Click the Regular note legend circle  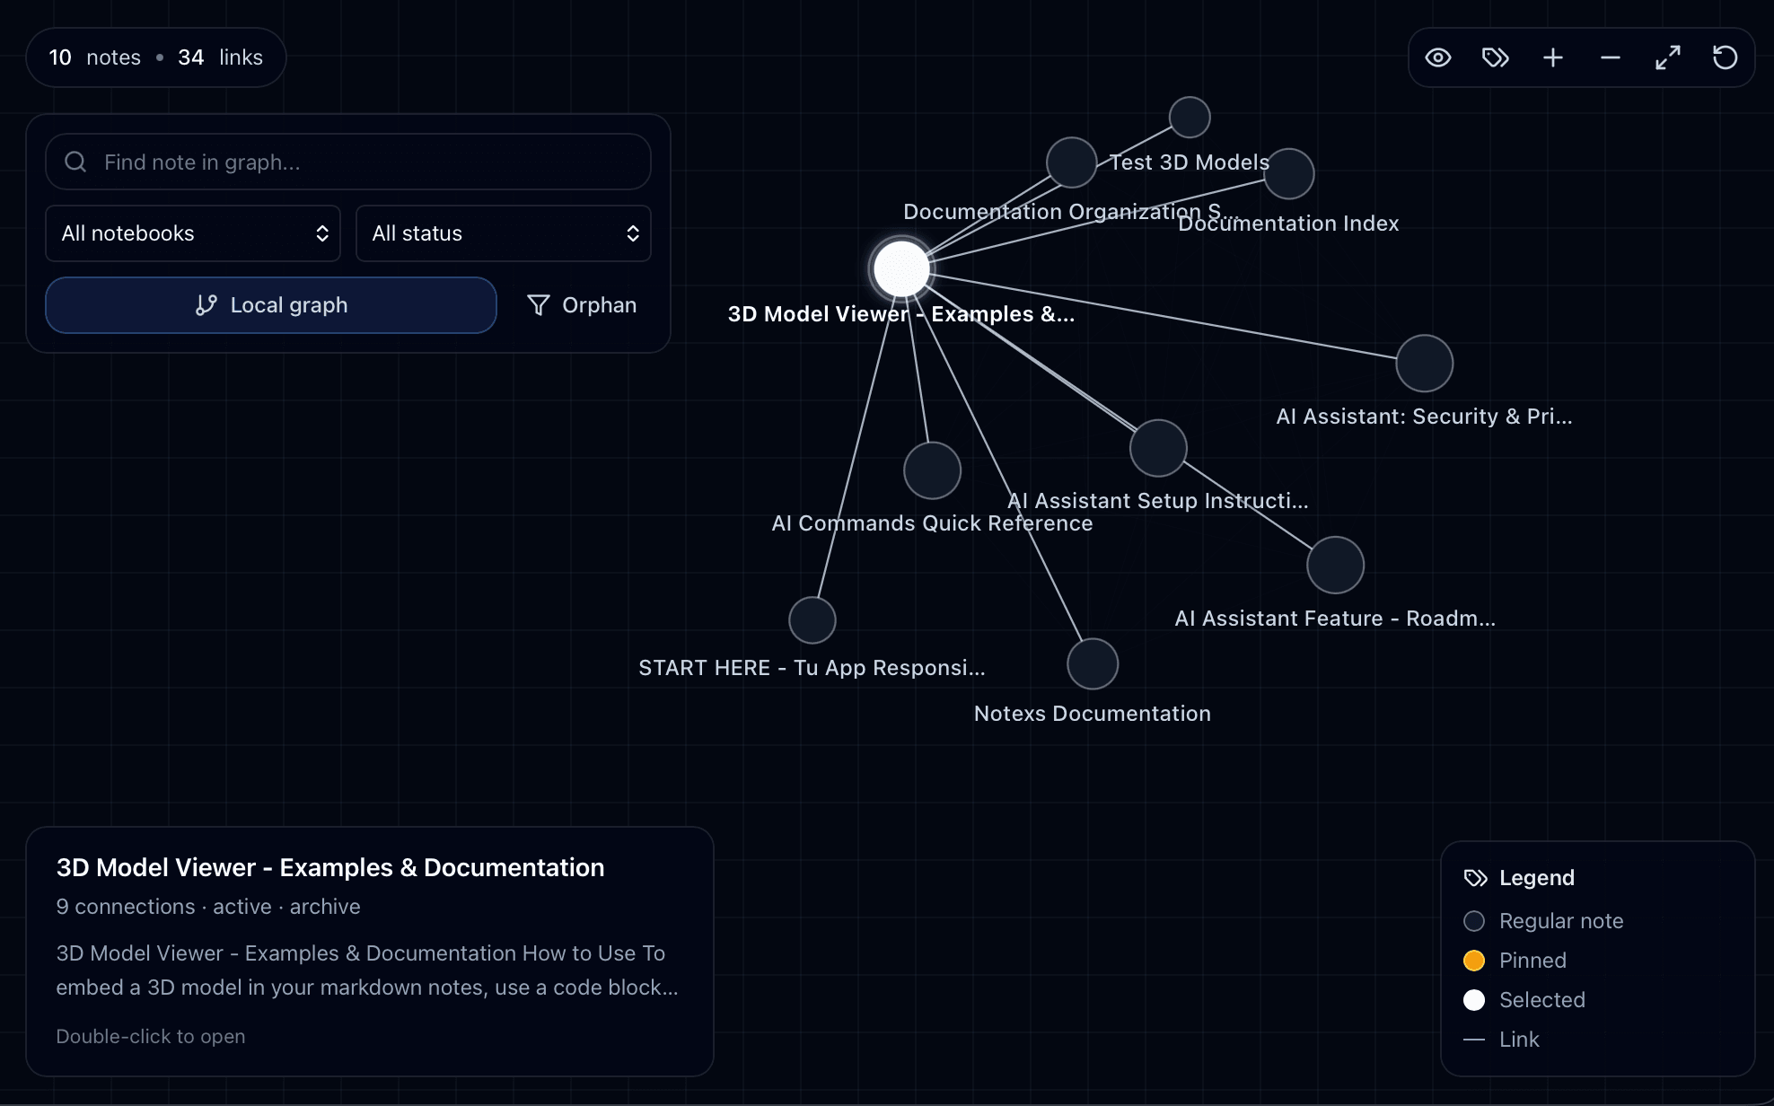tap(1474, 921)
